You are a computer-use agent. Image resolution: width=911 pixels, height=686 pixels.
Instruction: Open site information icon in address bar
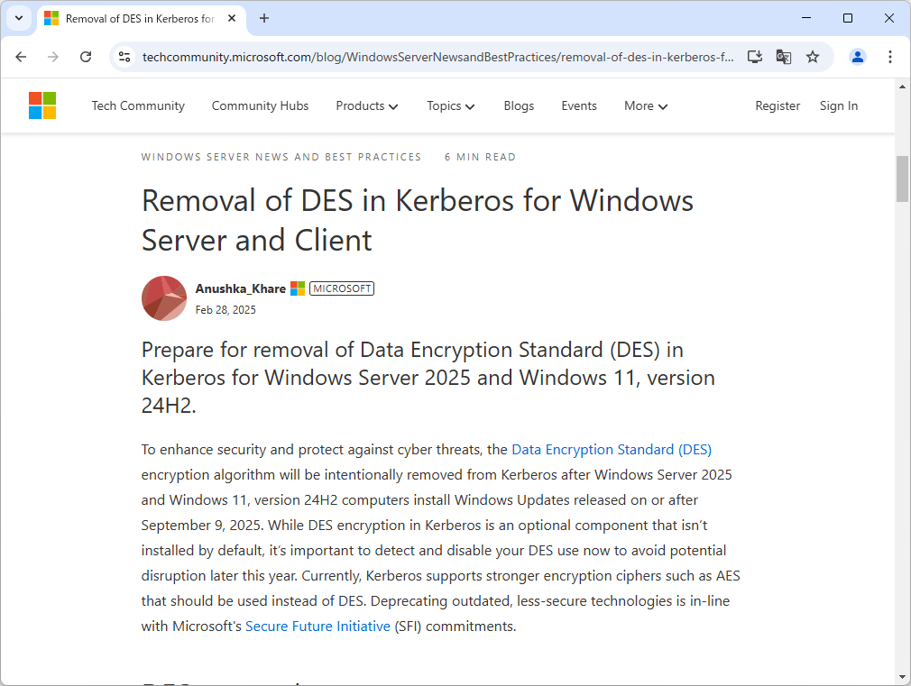click(x=124, y=57)
